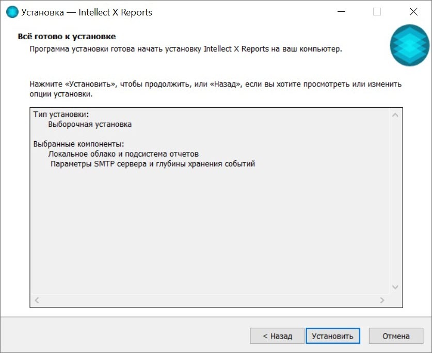Start installation with «Установить» button

[x=332, y=336]
